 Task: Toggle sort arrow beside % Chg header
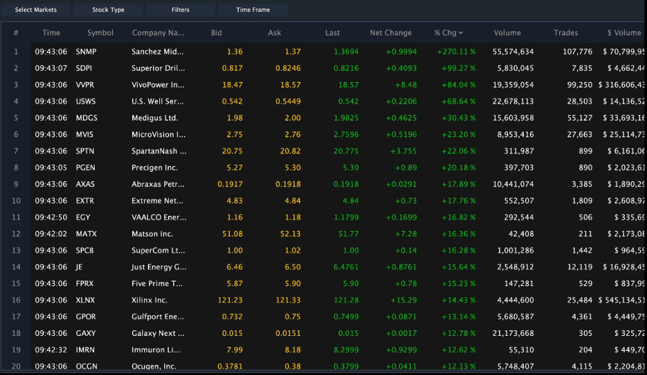click(461, 33)
